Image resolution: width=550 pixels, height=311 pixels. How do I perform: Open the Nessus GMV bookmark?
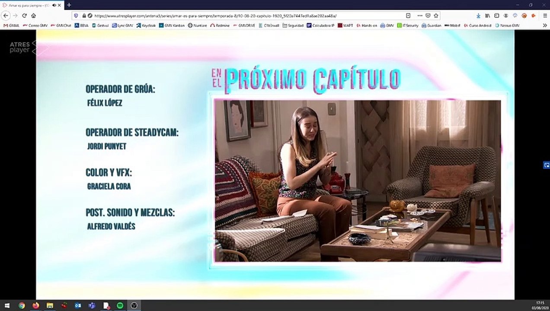pyautogui.click(x=507, y=25)
